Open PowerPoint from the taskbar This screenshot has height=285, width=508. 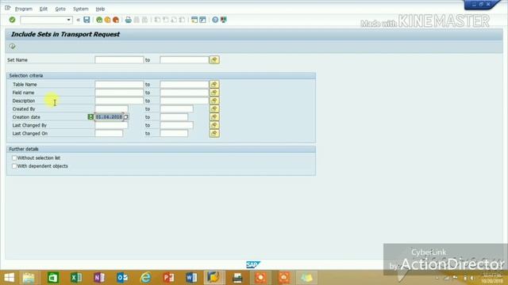[168, 278]
